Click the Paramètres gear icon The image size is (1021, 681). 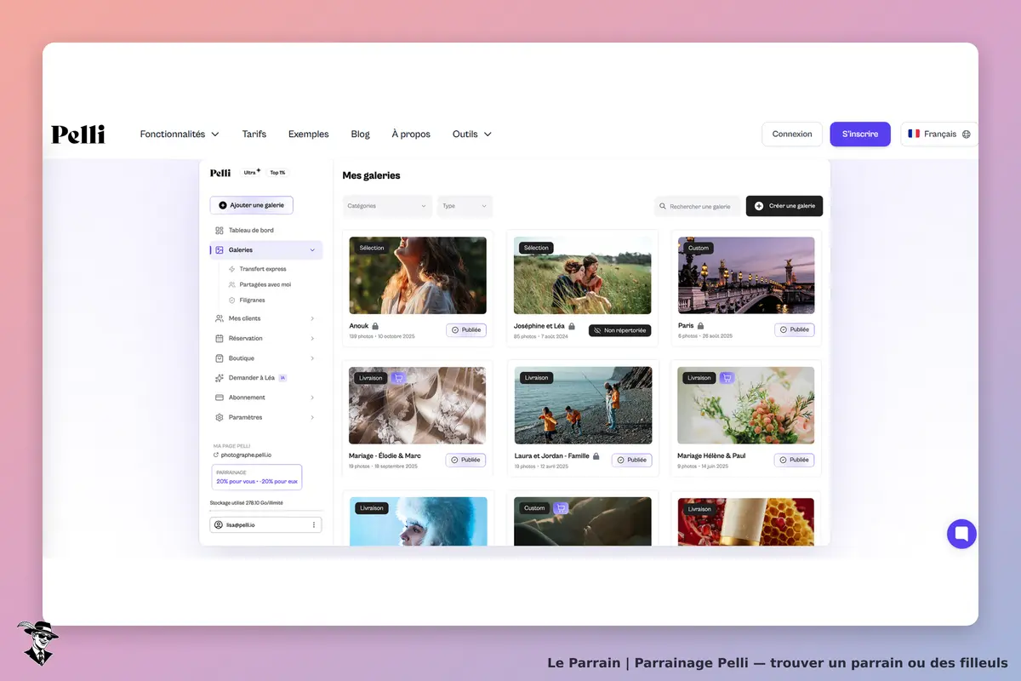220,418
